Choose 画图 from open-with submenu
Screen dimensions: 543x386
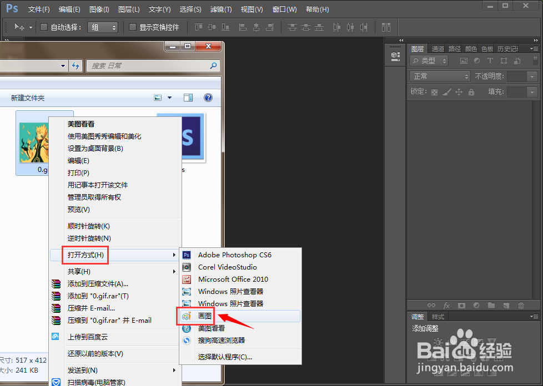[x=240, y=316]
